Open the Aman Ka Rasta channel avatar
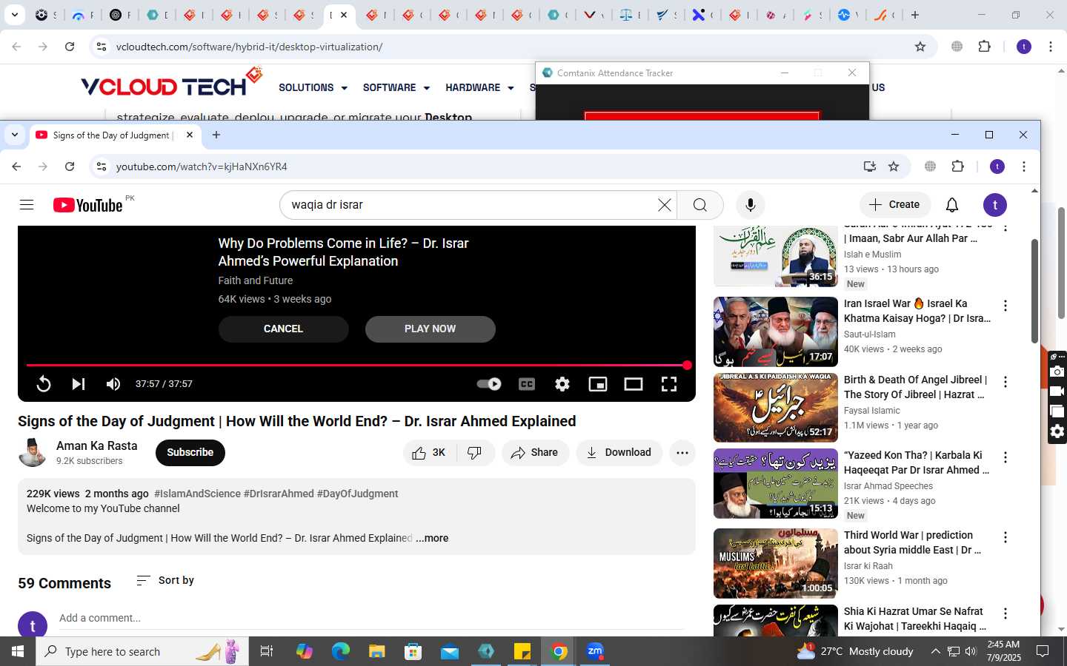This screenshot has width=1067, height=666. 32,453
